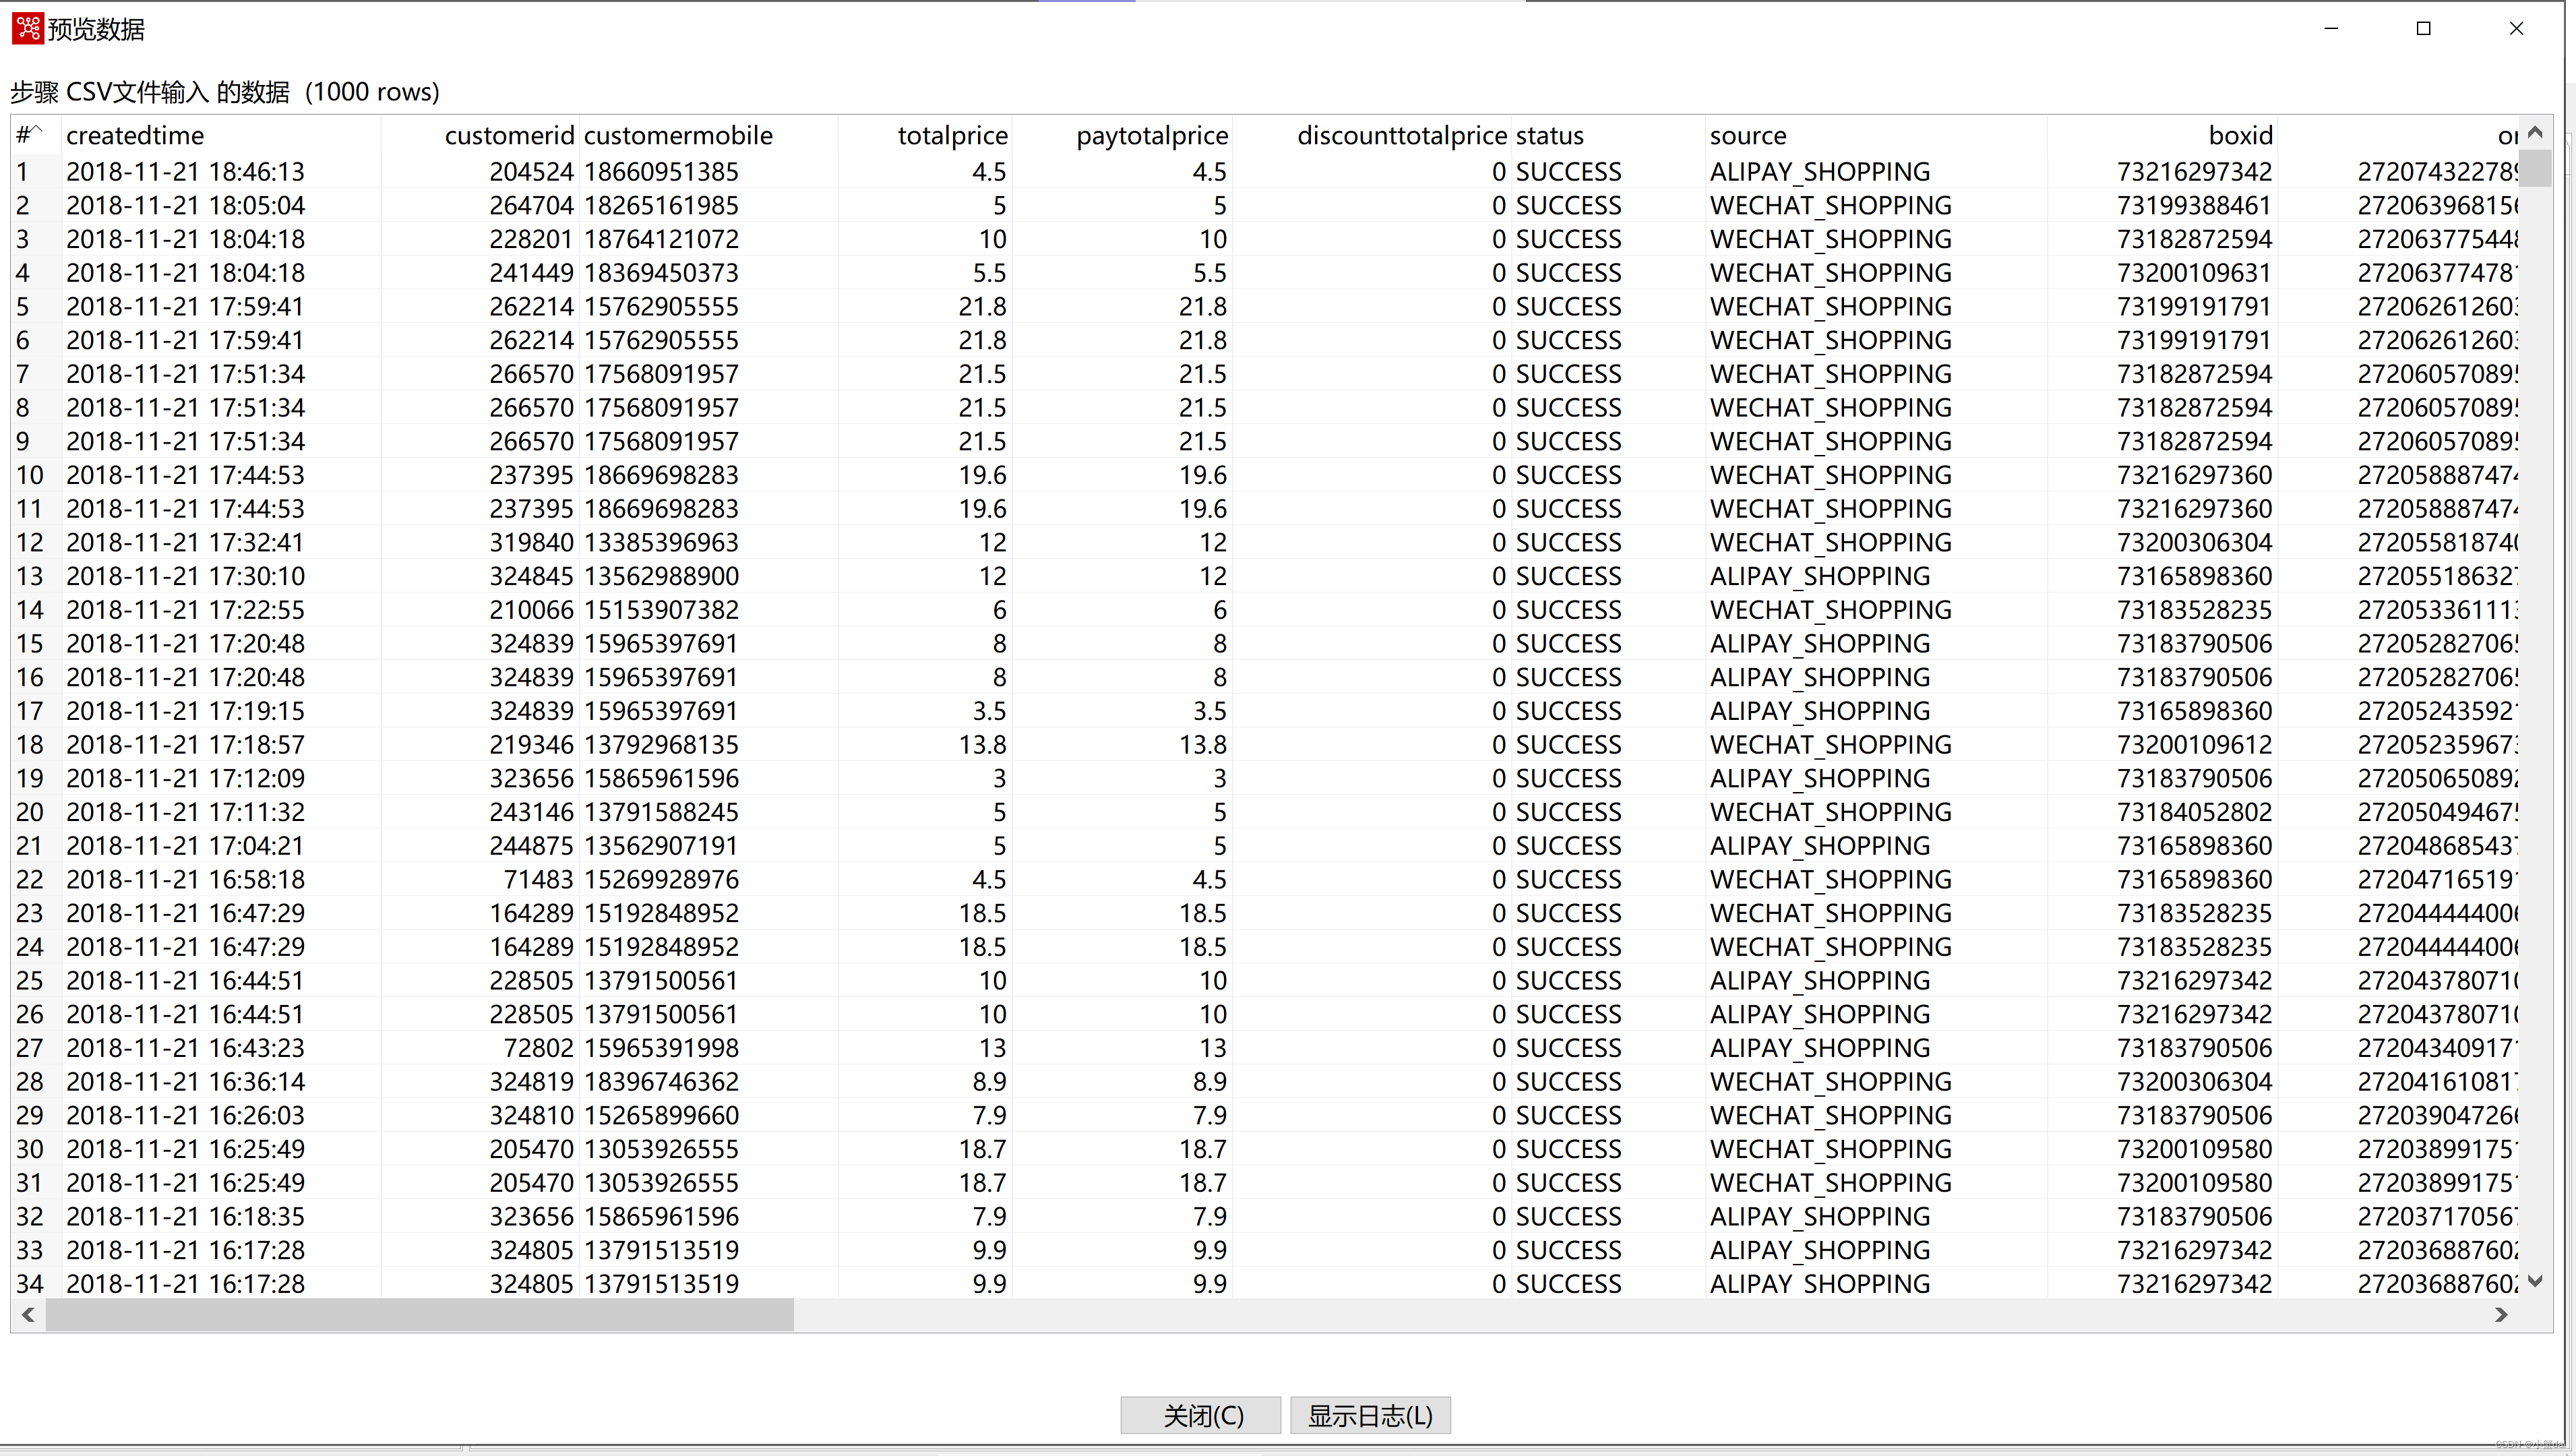Screen dimensions: 2576x1456
Task: Click the scroll right arrow of horizontal scrollbar
Action: (x=2501, y=1315)
